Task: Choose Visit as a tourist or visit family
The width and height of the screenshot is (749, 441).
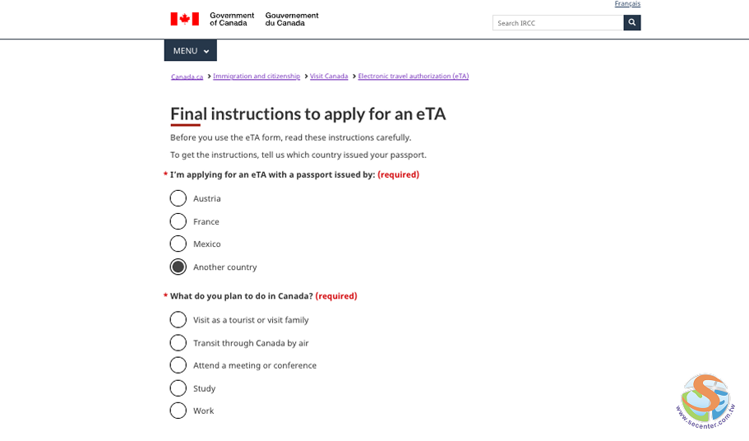Action: [178, 320]
